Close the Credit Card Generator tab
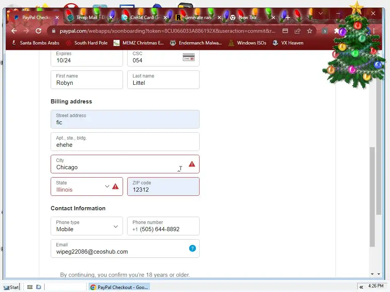 coord(165,17)
